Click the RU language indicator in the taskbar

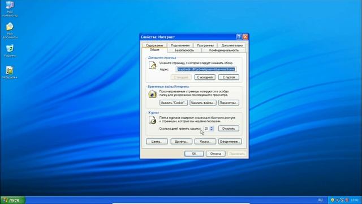pyautogui.click(x=321, y=200)
